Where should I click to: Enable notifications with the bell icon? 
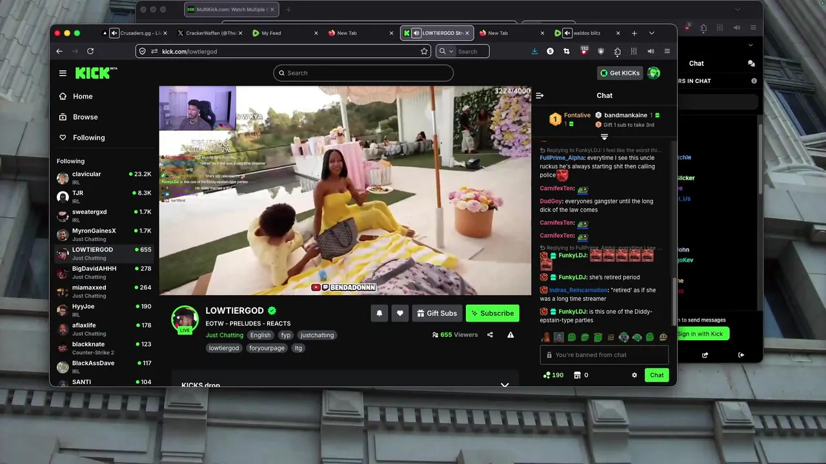click(x=379, y=313)
